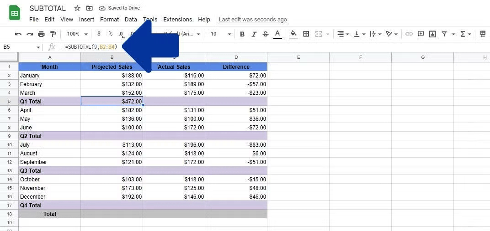Image resolution: width=490 pixels, height=231 pixels.
Task: Toggle Italic formatting
Action: tap(254, 34)
